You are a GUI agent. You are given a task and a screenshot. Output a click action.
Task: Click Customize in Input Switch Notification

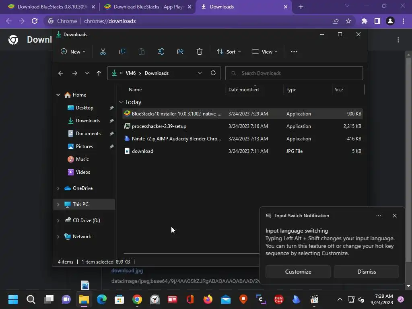point(298,272)
